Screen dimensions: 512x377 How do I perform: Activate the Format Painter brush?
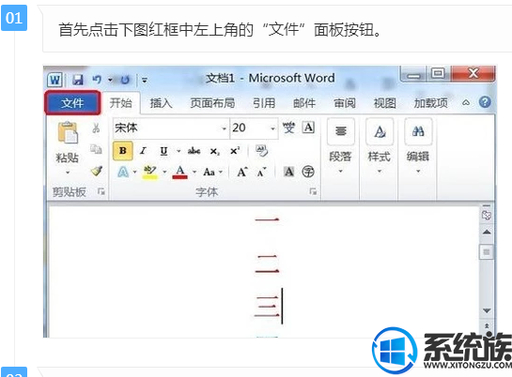97,171
